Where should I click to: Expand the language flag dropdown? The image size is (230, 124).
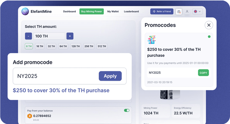197,12
